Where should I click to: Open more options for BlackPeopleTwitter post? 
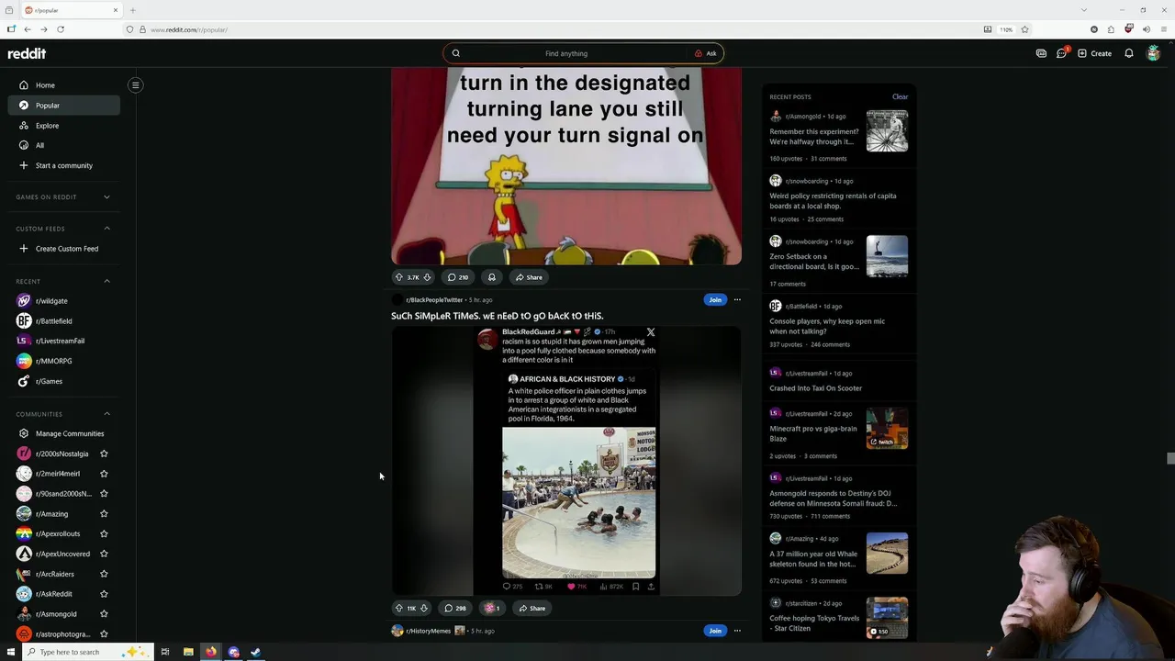[x=737, y=299]
